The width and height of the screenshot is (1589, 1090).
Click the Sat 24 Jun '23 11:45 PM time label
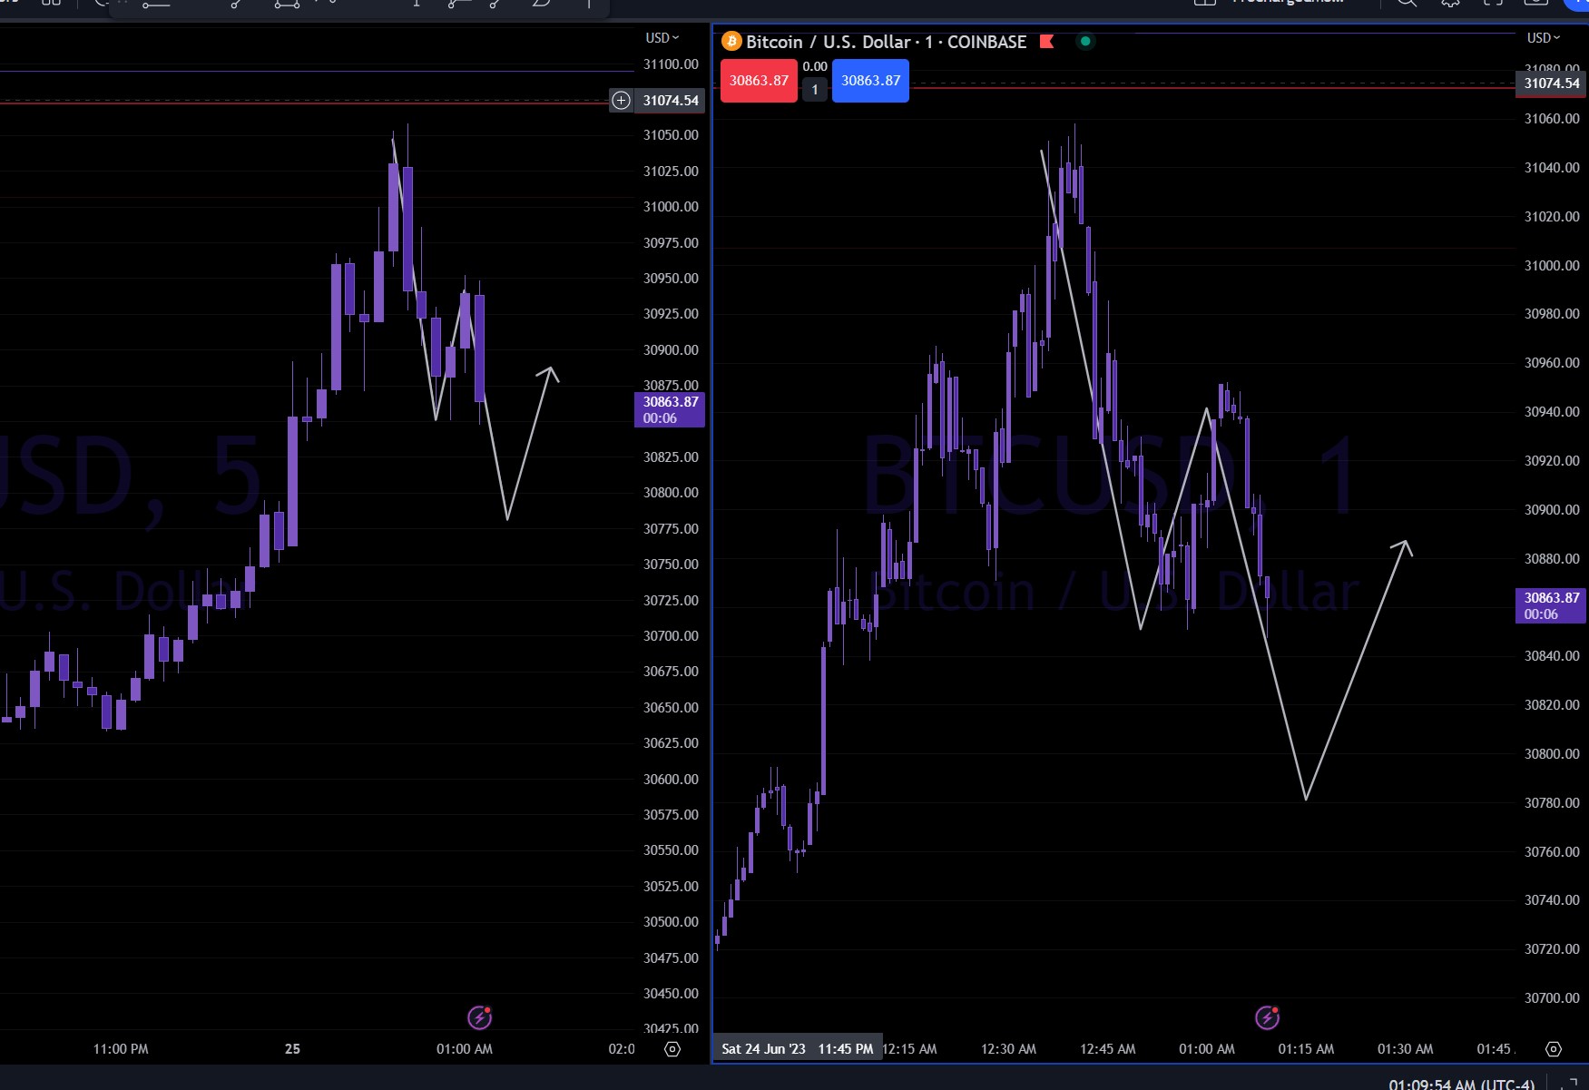pyautogui.click(x=798, y=1049)
